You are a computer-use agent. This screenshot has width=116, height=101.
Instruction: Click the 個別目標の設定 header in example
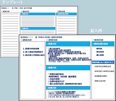point(103,44)
